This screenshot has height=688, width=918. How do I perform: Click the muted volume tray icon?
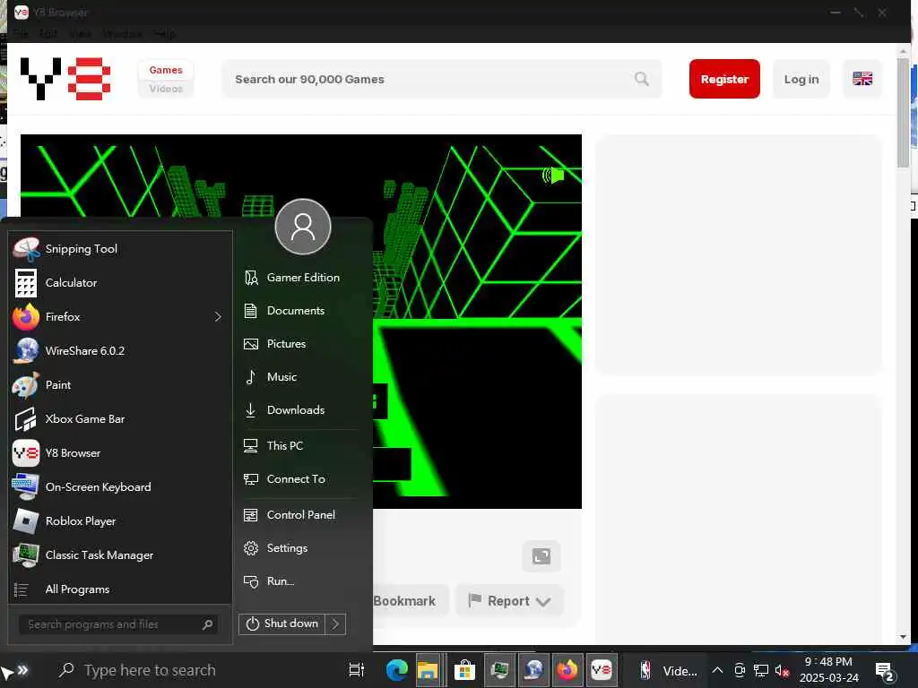point(782,671)
